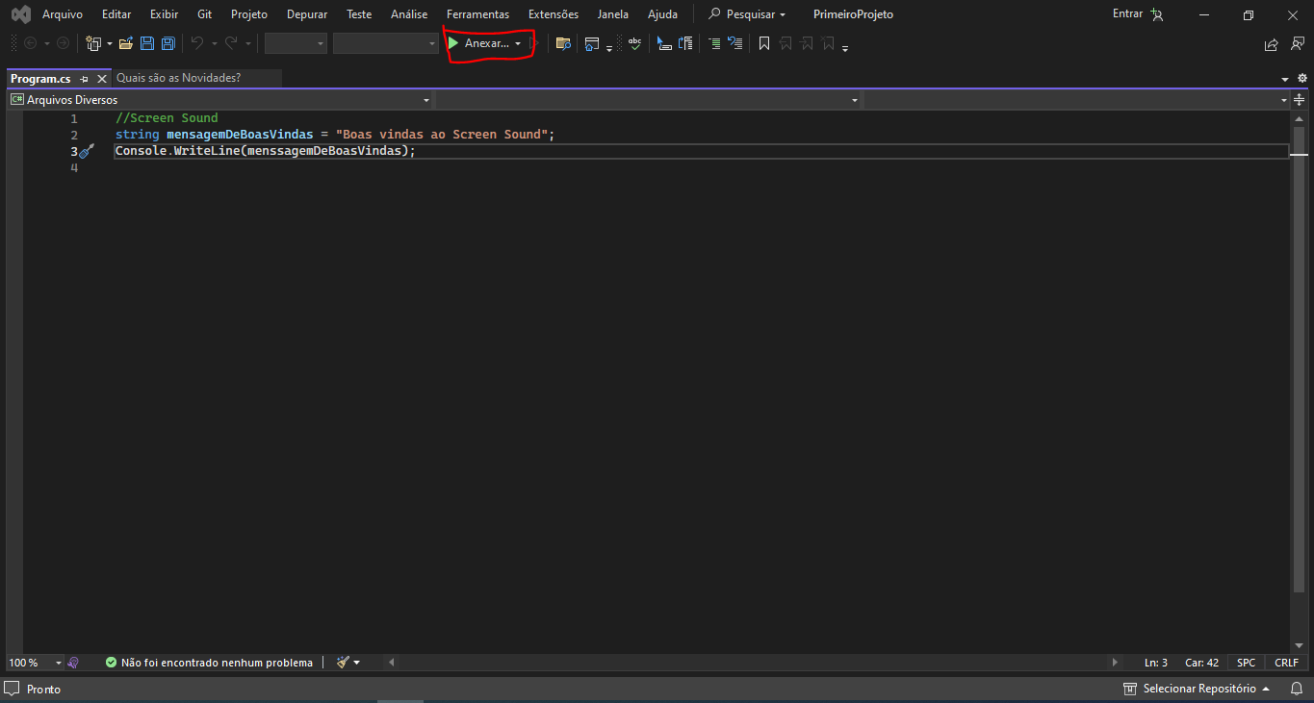Click the toolbar icon left of the green-lines icon
The image size is (1314, 703).
coord(685,43)
